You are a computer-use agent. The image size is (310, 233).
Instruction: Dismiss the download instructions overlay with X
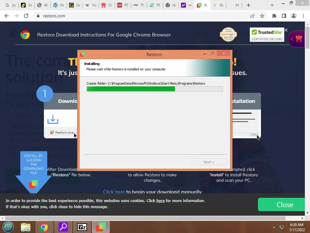pos(286,30)
